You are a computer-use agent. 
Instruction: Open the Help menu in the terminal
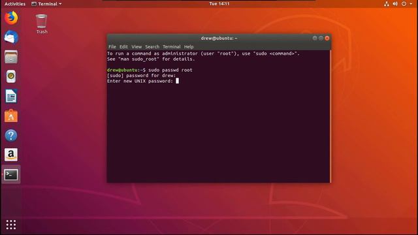pos(189,46)
